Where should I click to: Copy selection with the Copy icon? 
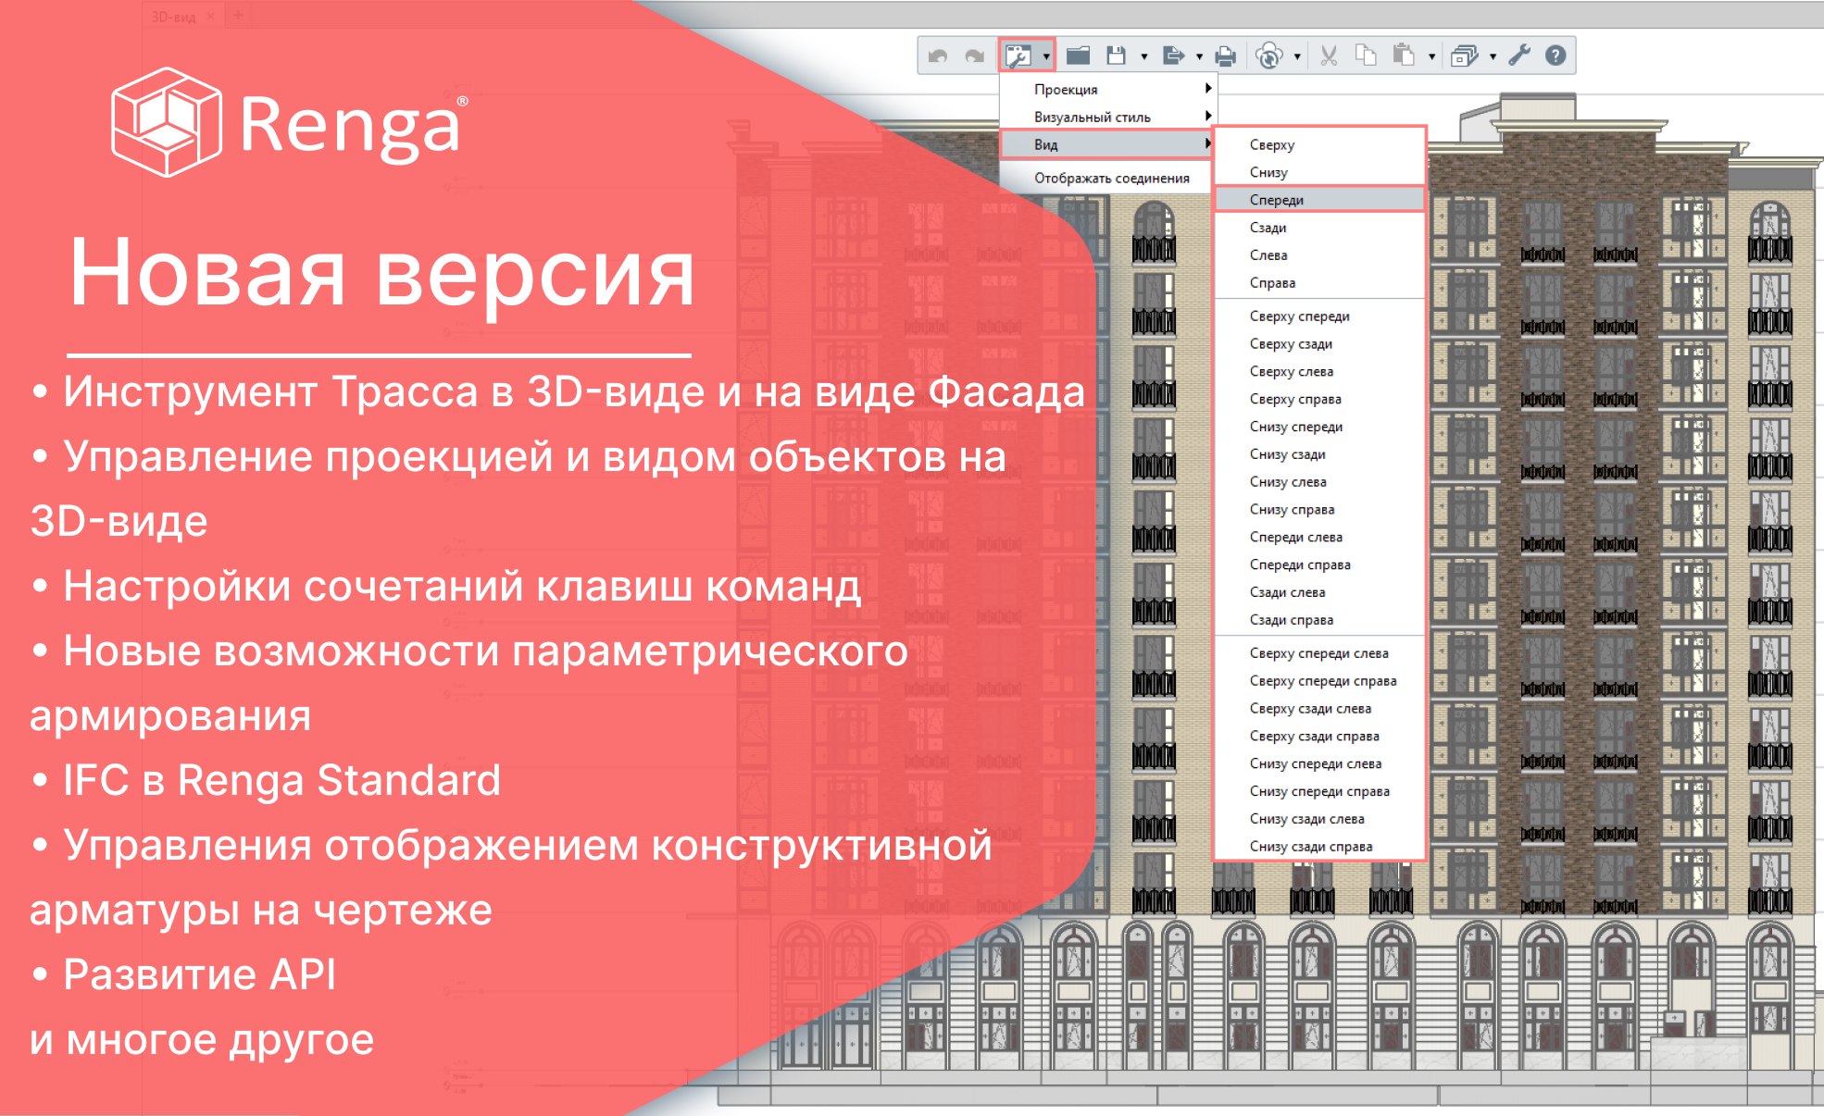1366,56
